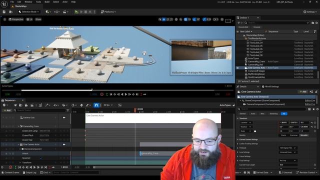Open the Selection Mode dropdown
The width and height of the screenshot is (320, 180).
[29, 12]
